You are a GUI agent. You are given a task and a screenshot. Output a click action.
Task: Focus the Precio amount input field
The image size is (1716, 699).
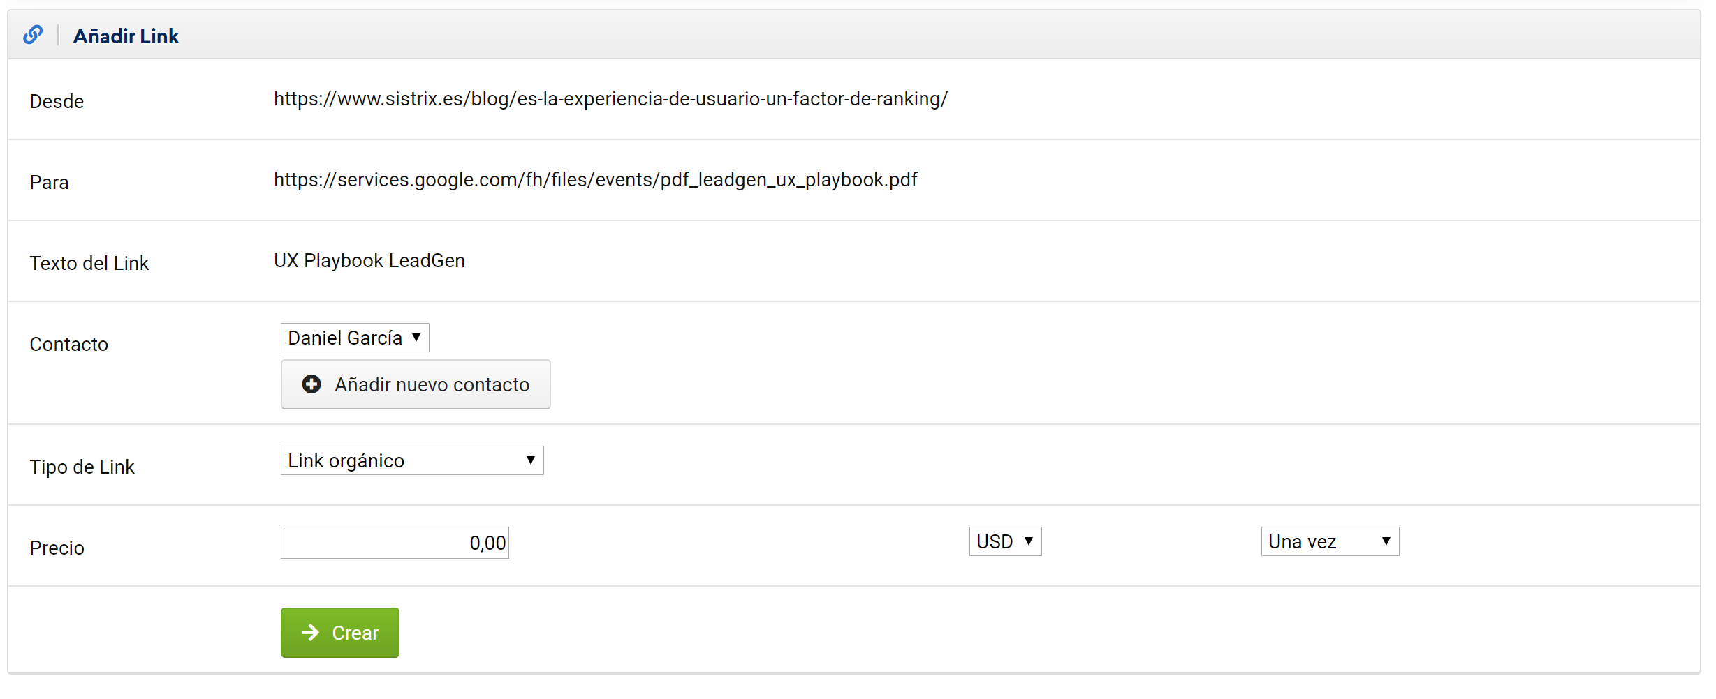(x=395, y=543)
